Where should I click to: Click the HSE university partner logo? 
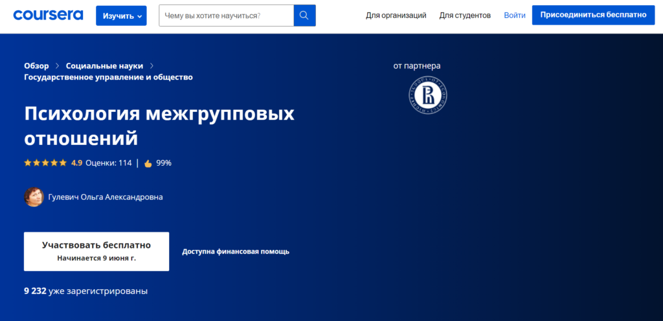click(x=428, y=96)
